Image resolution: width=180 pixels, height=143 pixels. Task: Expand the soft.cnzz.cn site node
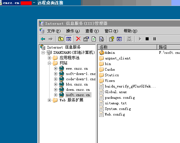tap(56, 95)
